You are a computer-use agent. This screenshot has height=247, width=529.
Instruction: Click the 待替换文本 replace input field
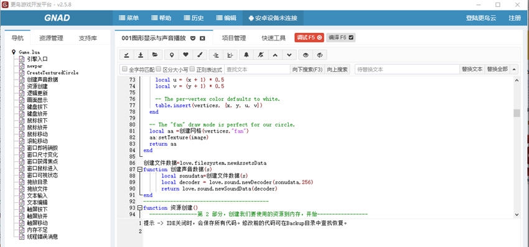pyautogui.click(x=407, y=69)
